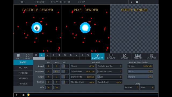The width and height of the screenshot is (172, 97).
Task: Click the Direction Incr. field
Action: pyautogui.click(x=65, y=71)
